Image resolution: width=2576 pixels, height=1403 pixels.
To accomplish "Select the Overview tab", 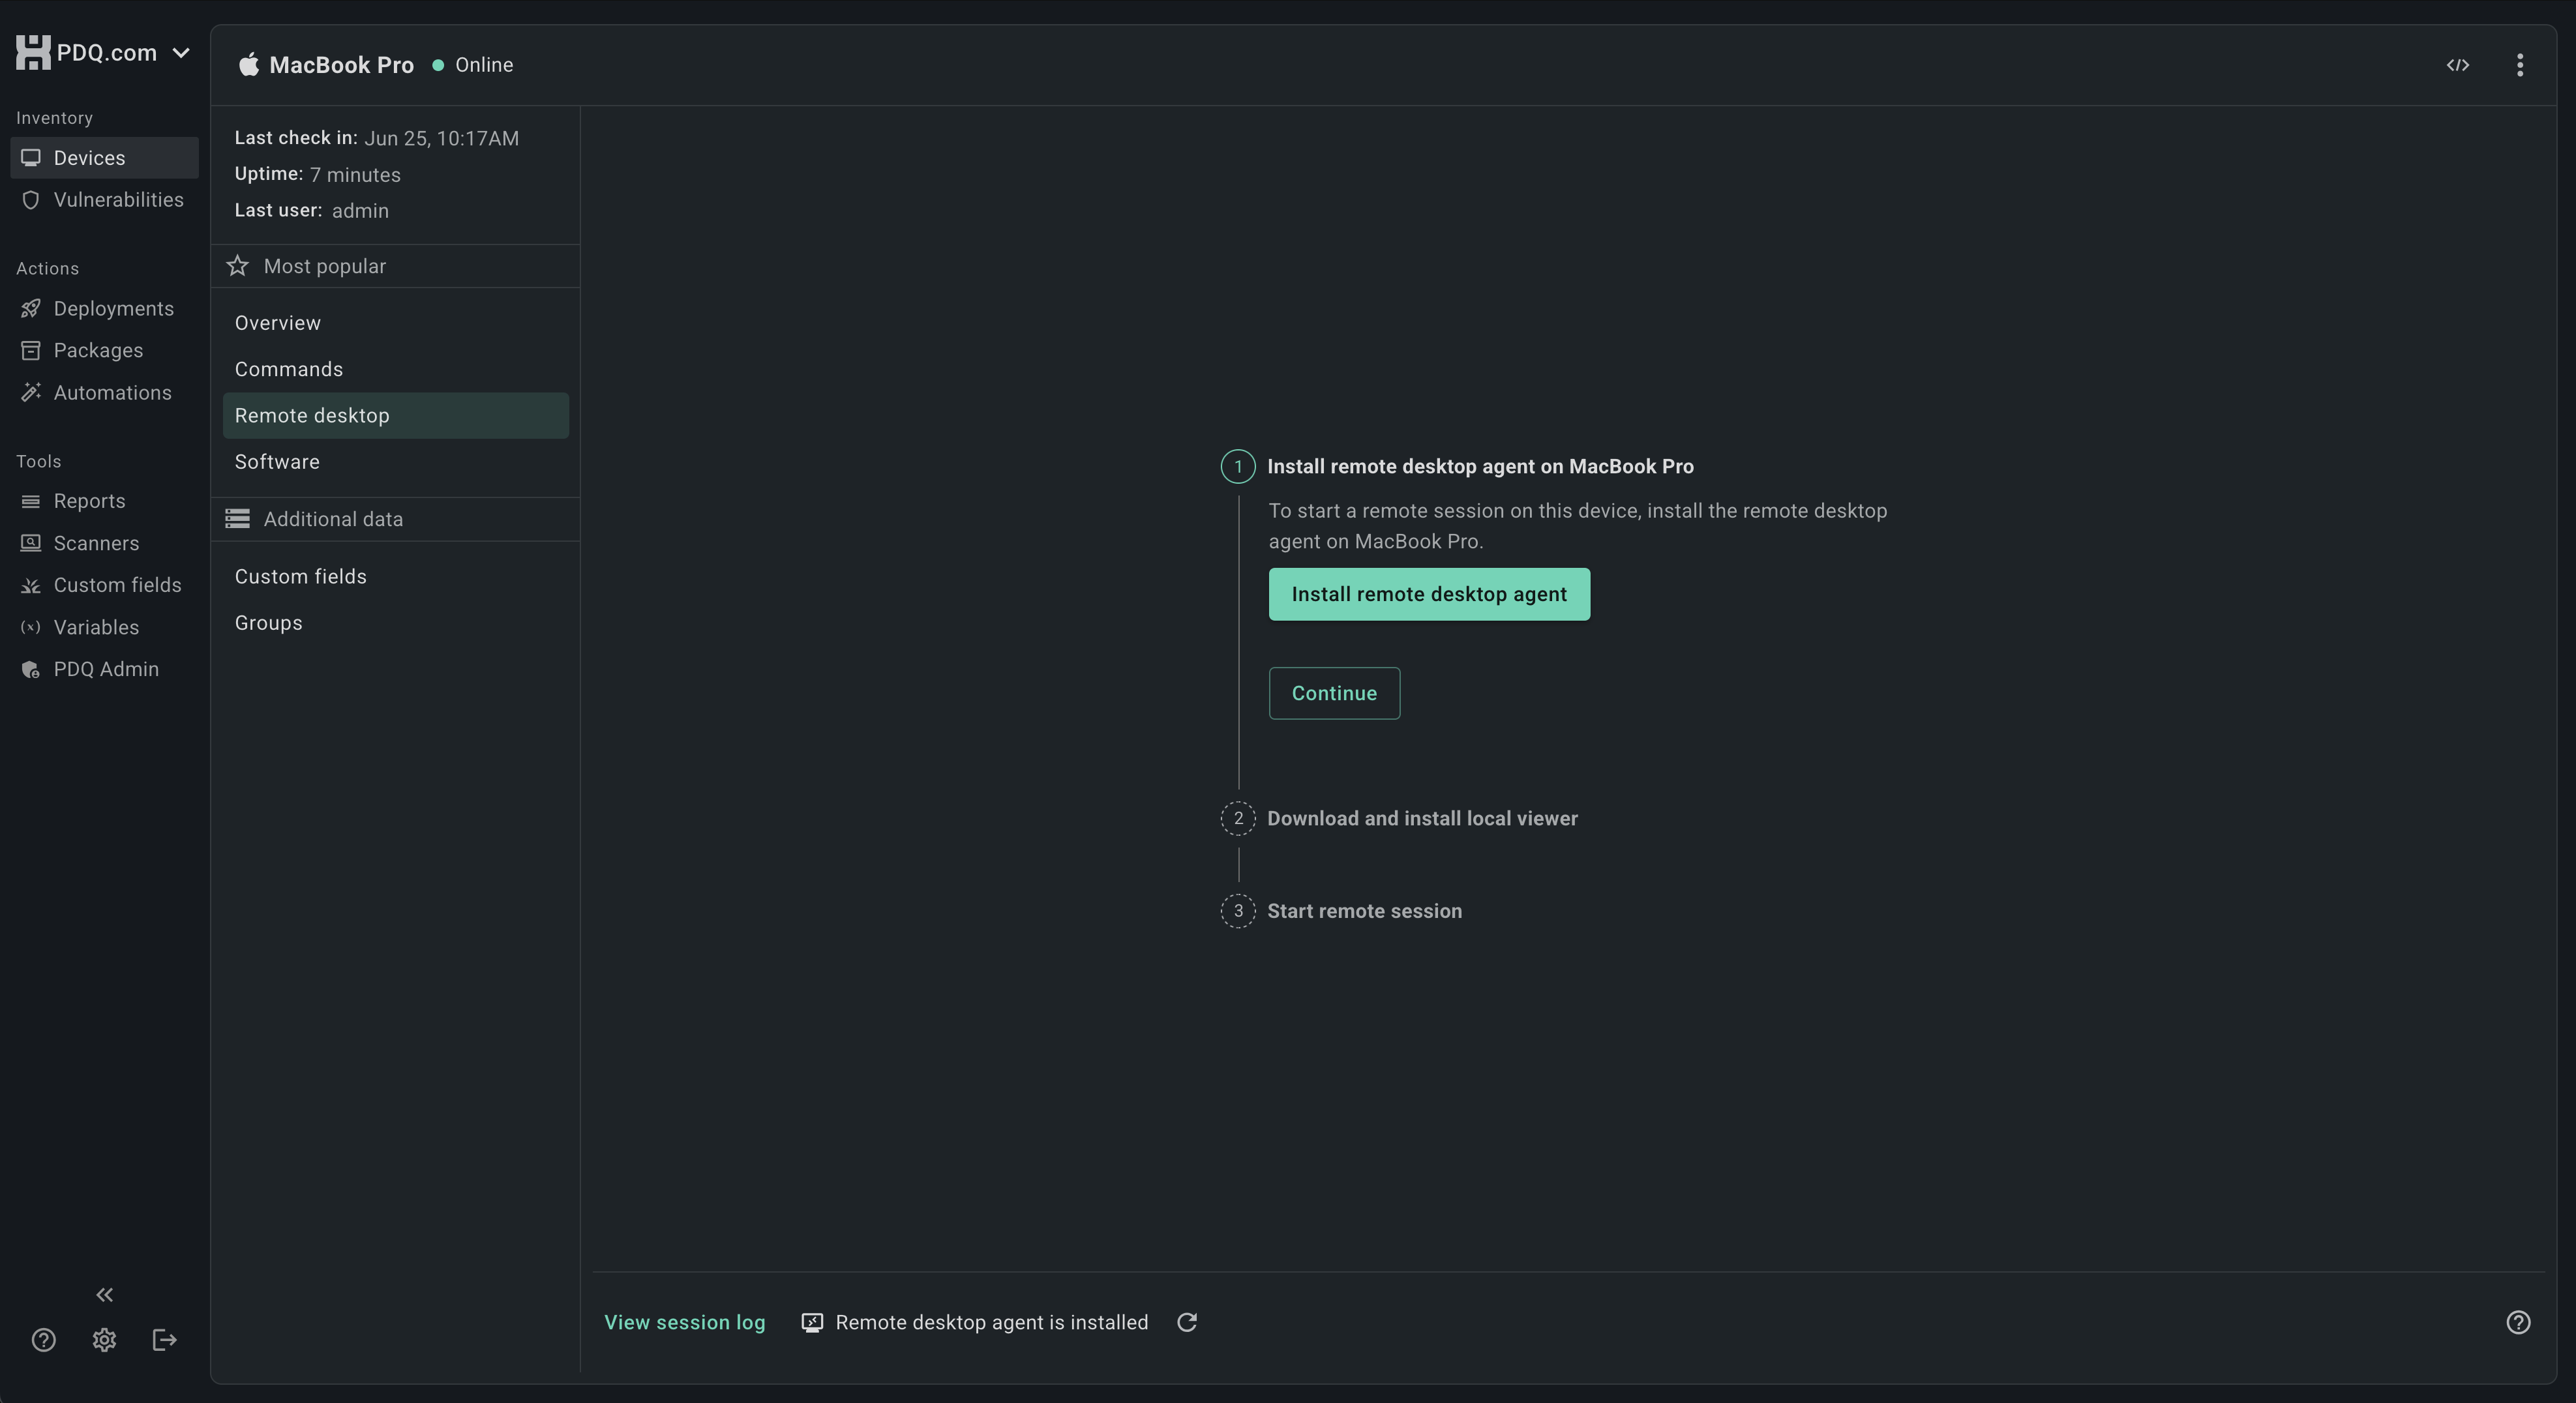I will (396, 323).
